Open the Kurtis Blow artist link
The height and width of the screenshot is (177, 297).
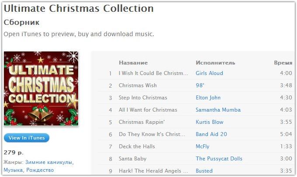click(x=210, y=122)
